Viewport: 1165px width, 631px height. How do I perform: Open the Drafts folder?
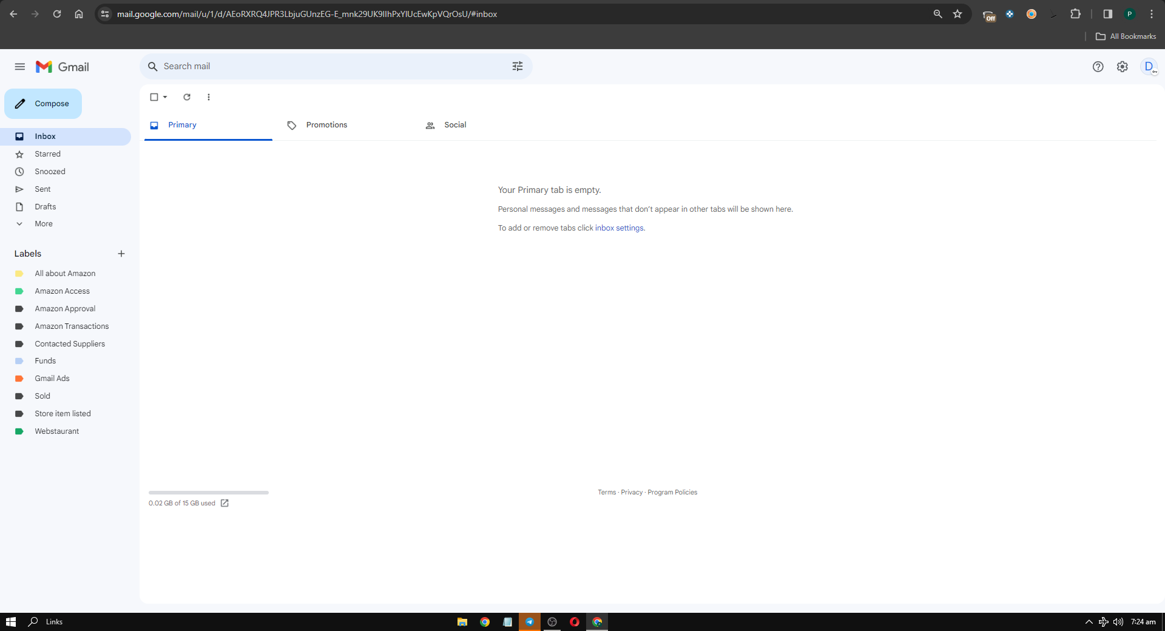pos(66,207)
